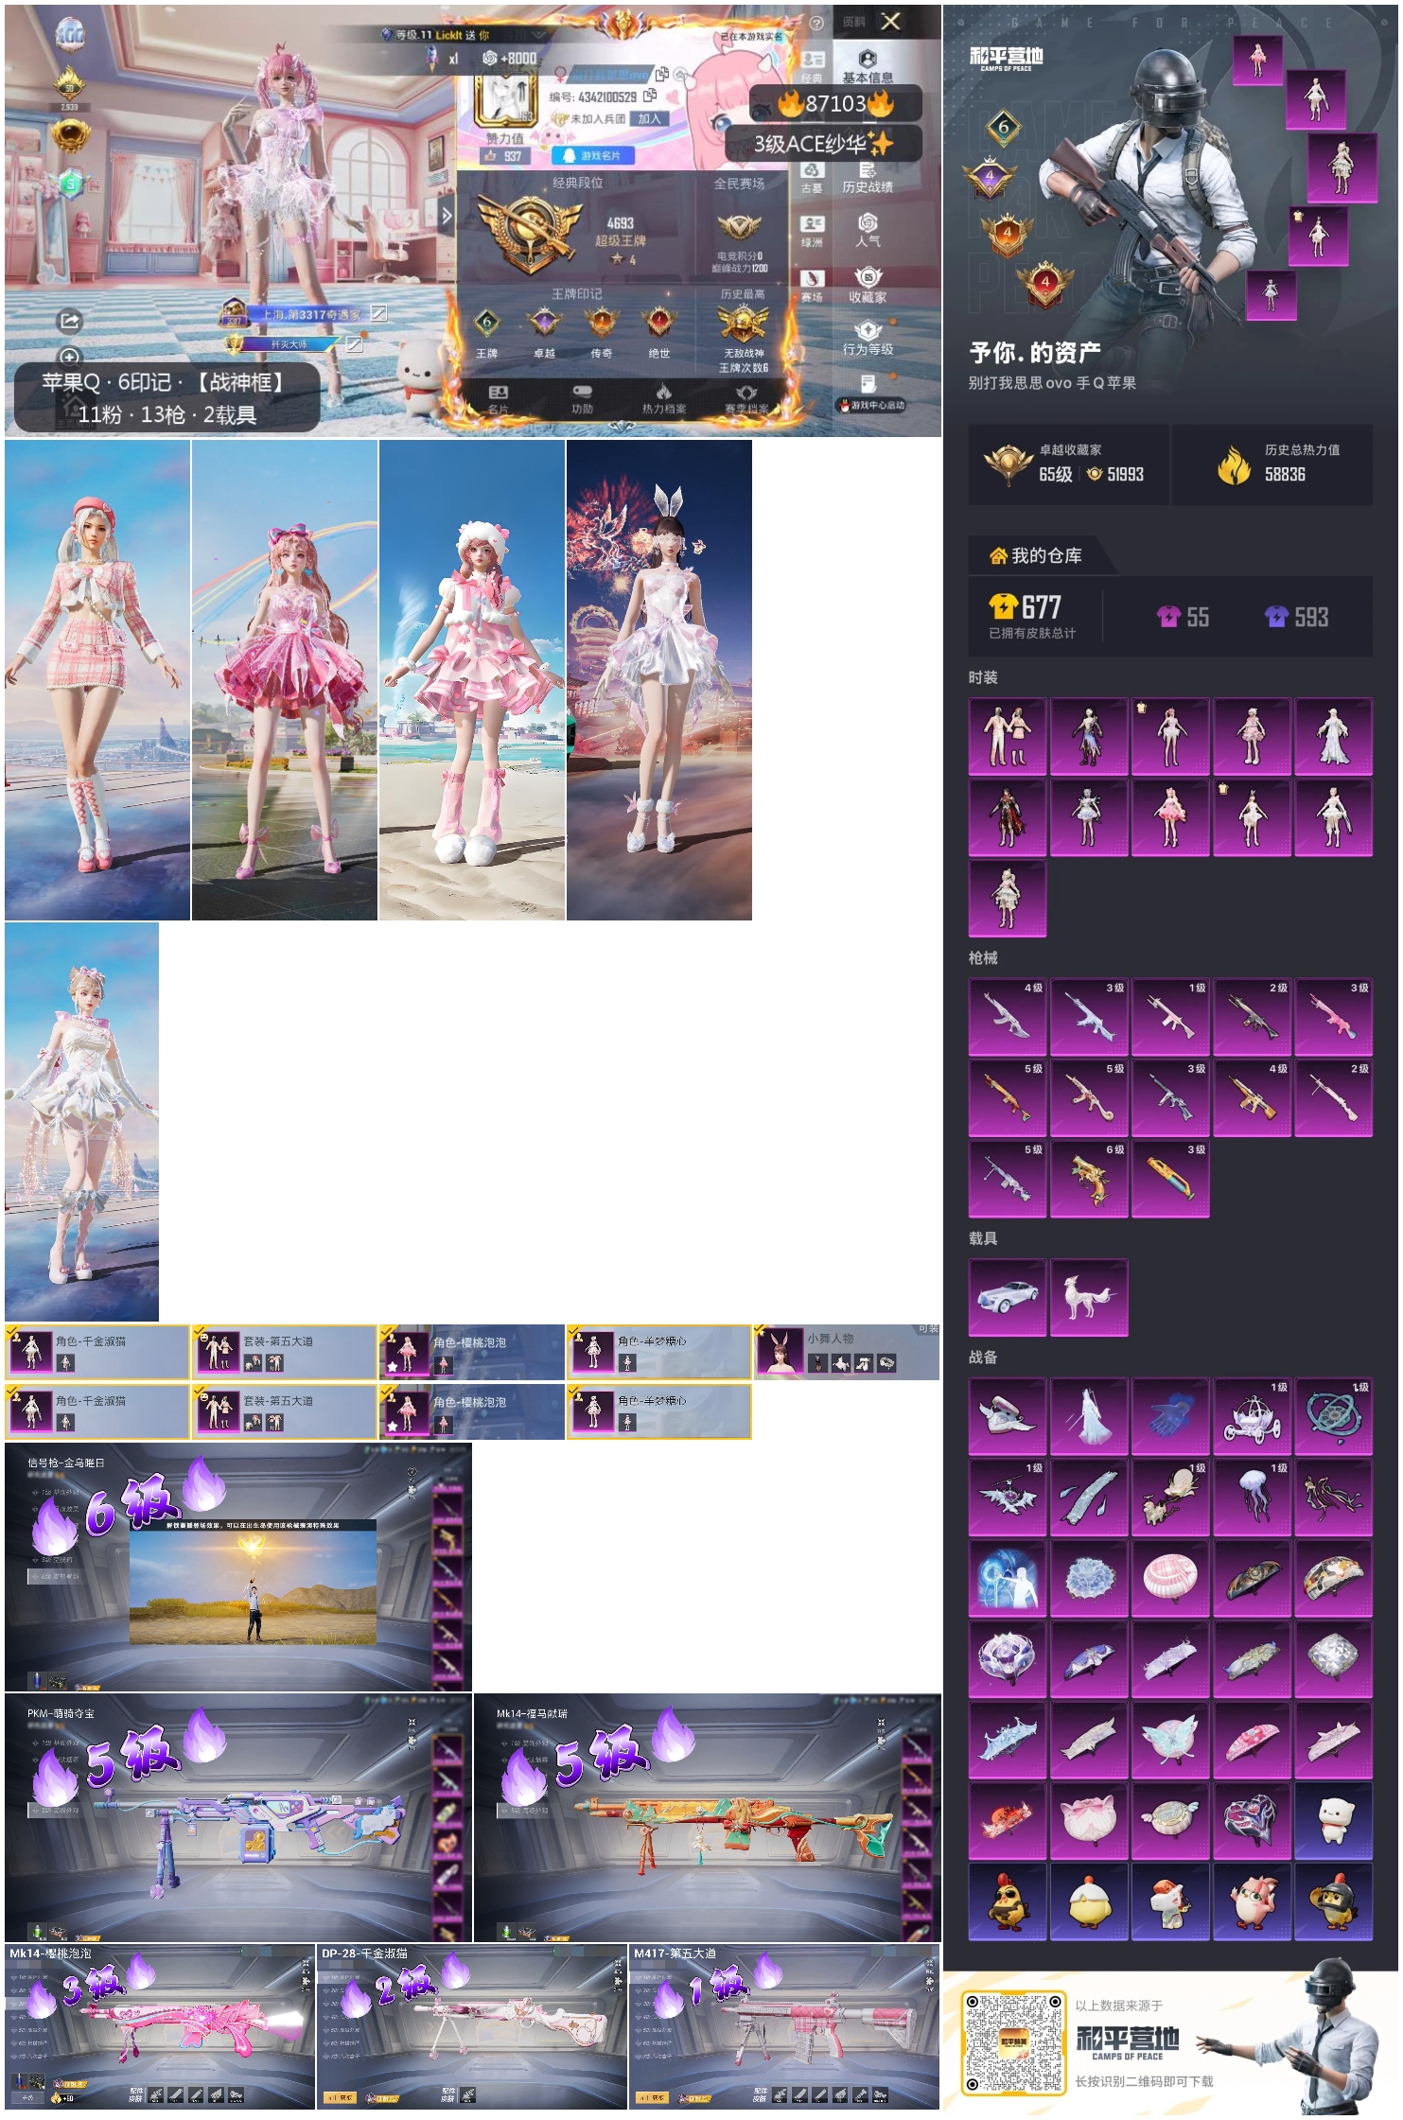Switch to the 功勋 bottom tab
Image resolution: width=1403 pixels, height=2120 pixels.
click(x=582, y=399)
